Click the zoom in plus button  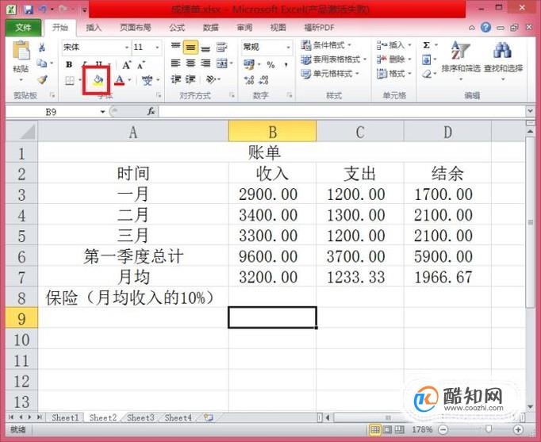click(517, 429)
